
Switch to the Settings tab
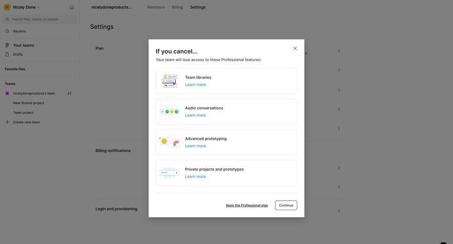click(198, 7)
